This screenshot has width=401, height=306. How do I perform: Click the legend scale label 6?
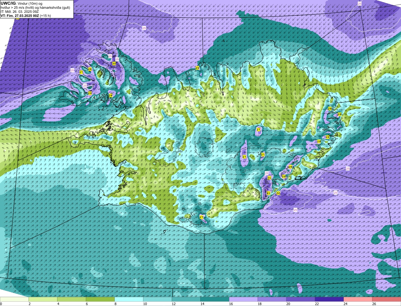(87, 304)
